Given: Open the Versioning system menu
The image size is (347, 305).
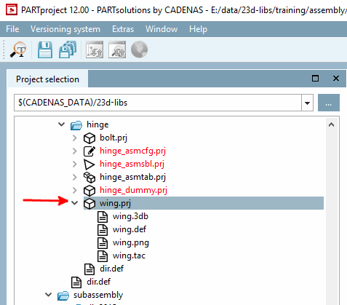Looking at the screenshot, I should pos(65,29).
